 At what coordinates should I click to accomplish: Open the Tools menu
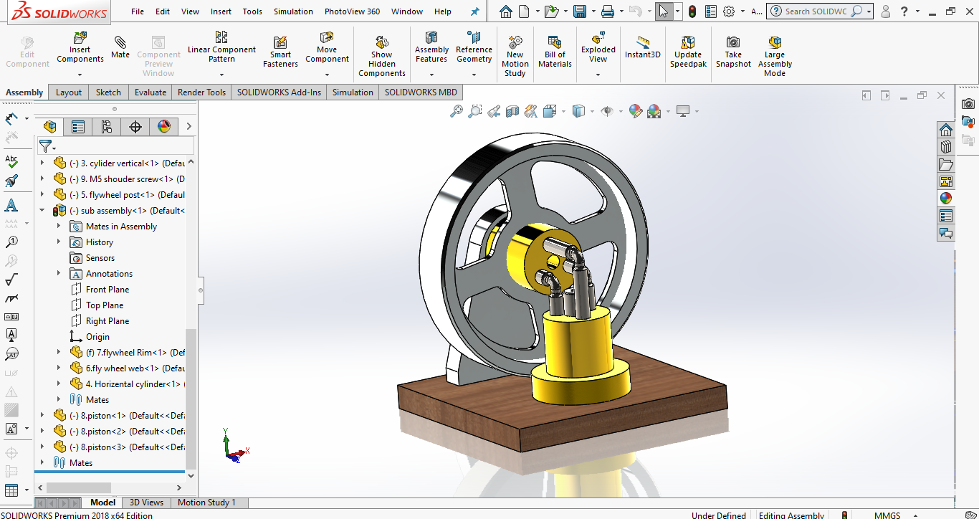(252, 11)
